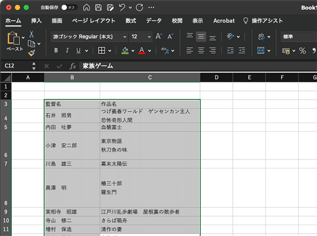The image size is (317, 236).
Task: Switch to the 数式 ribbon tab
Action: [131, 21]
